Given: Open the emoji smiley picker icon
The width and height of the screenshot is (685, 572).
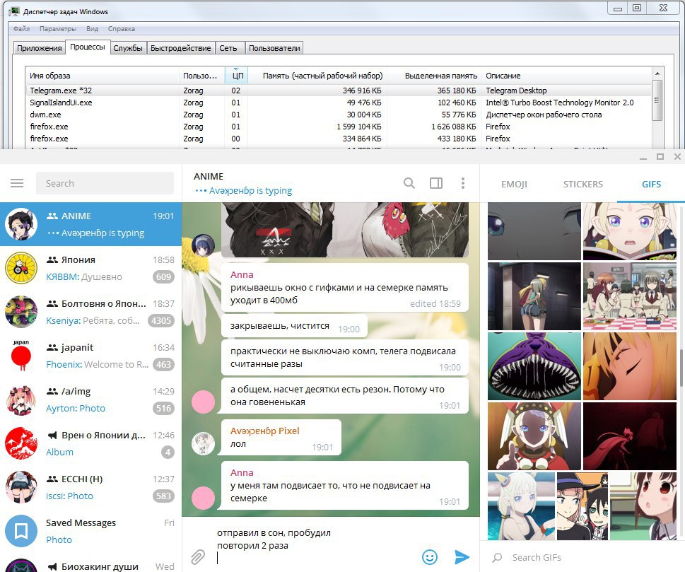Looking at the screenshot, I should click(x=429, y=556).
